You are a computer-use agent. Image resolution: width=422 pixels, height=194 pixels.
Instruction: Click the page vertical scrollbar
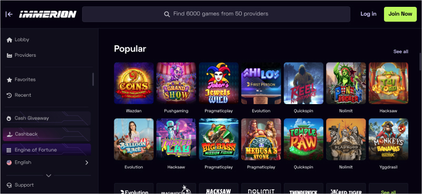click(420, 62)
